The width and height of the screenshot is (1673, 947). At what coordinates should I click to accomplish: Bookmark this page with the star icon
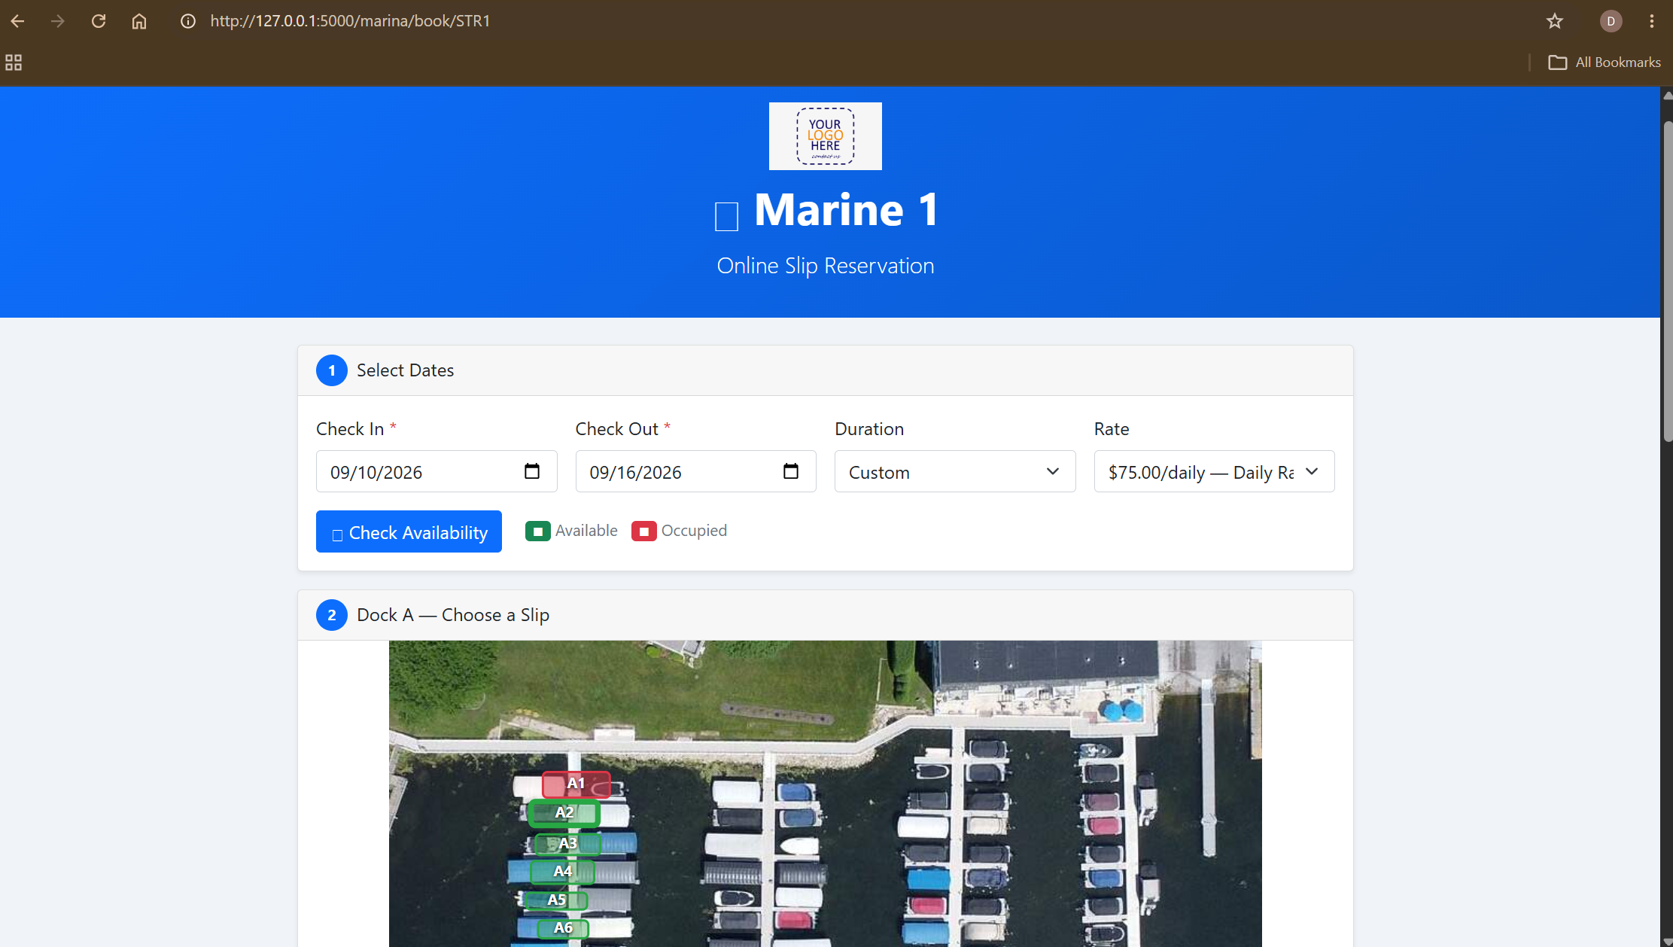coord(1555,21)
